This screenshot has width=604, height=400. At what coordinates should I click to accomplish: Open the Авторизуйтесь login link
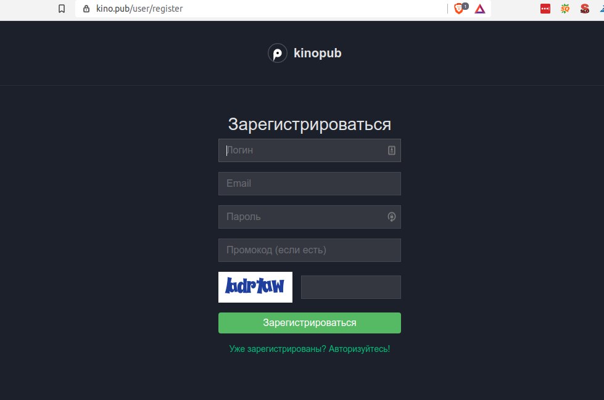pos(360,349)
